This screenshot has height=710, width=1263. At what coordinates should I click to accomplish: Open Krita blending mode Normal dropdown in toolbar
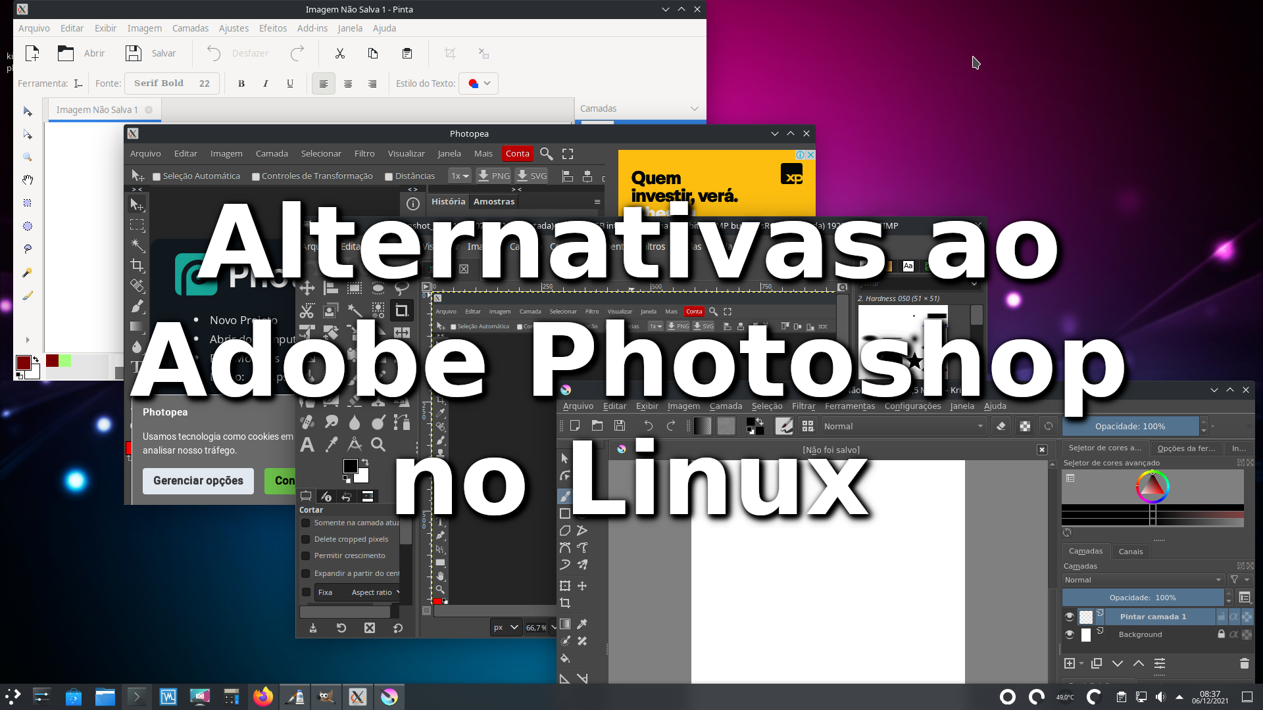(x=904, y=427)
